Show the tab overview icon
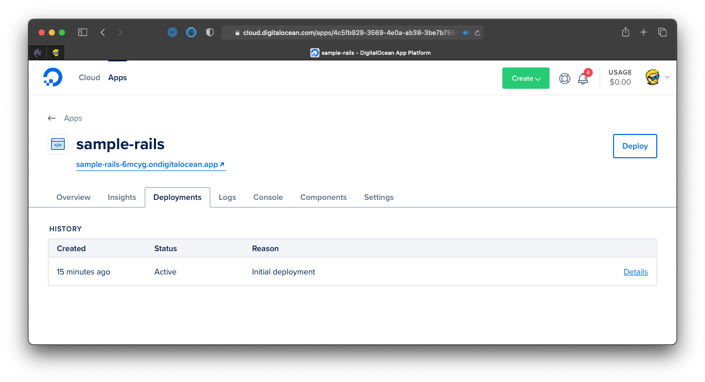This screenshot has width=705, height=382. pos(662,32)
